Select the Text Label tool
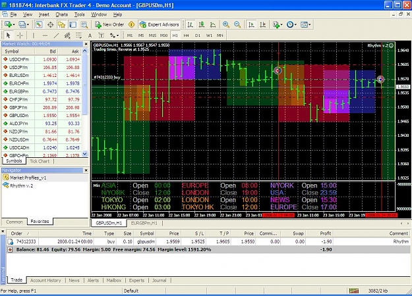Viewport: 412px width, 296px height. 101,35
